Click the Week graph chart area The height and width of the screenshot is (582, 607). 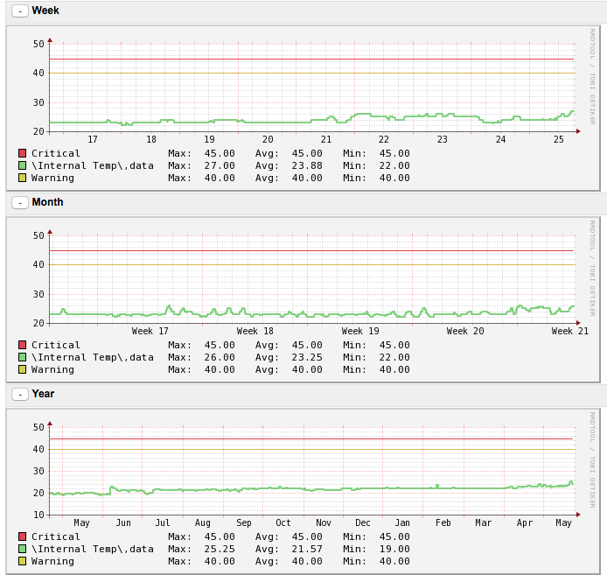click(x=313, y=88)
